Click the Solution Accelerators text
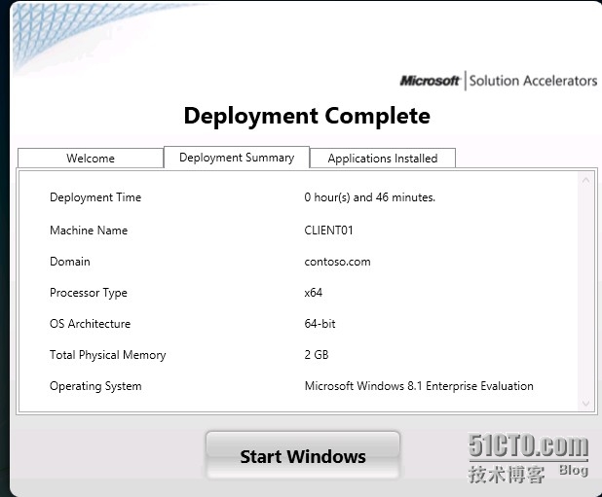This screenshot has width=602, height=497. point(533,81)
